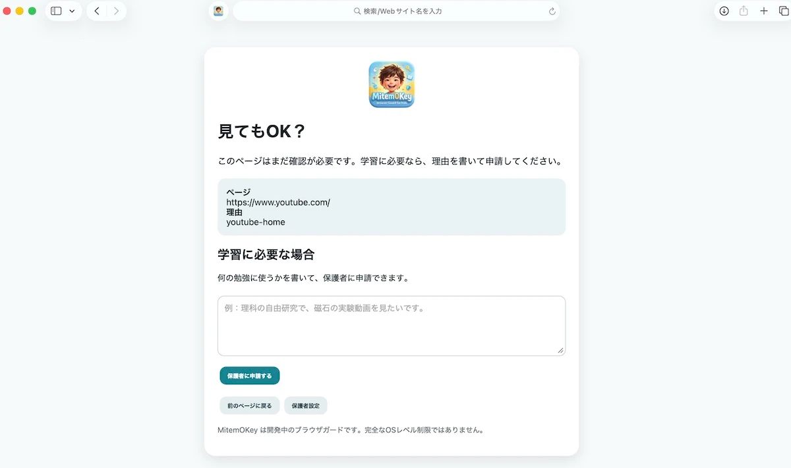Image resolution: width=791 pixels, height=468 pixels.
Task: Submit with 保護者に申請する button
Action: coord(250,376)
